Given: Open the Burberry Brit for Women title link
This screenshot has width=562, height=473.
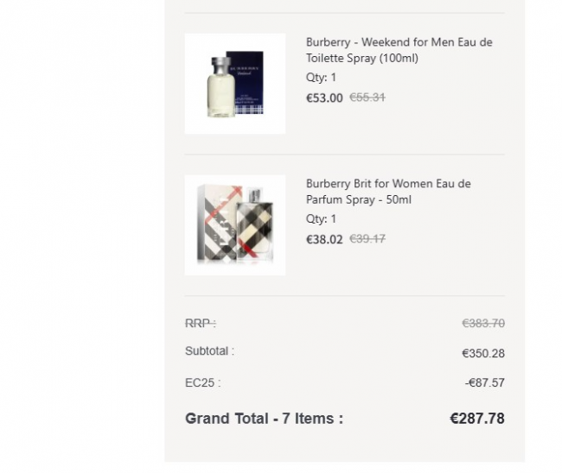Looking at the screenshot, I should pos(388,192).
